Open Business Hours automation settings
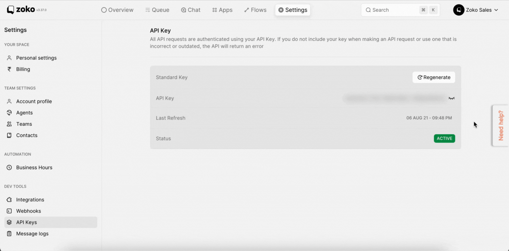Image resolution: width=509 pixels, height=251 pixels. pos(34,168)
